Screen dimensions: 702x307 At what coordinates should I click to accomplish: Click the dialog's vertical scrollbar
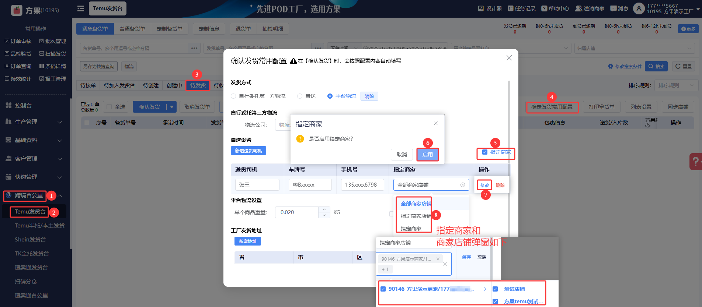(x=509, y=158)
